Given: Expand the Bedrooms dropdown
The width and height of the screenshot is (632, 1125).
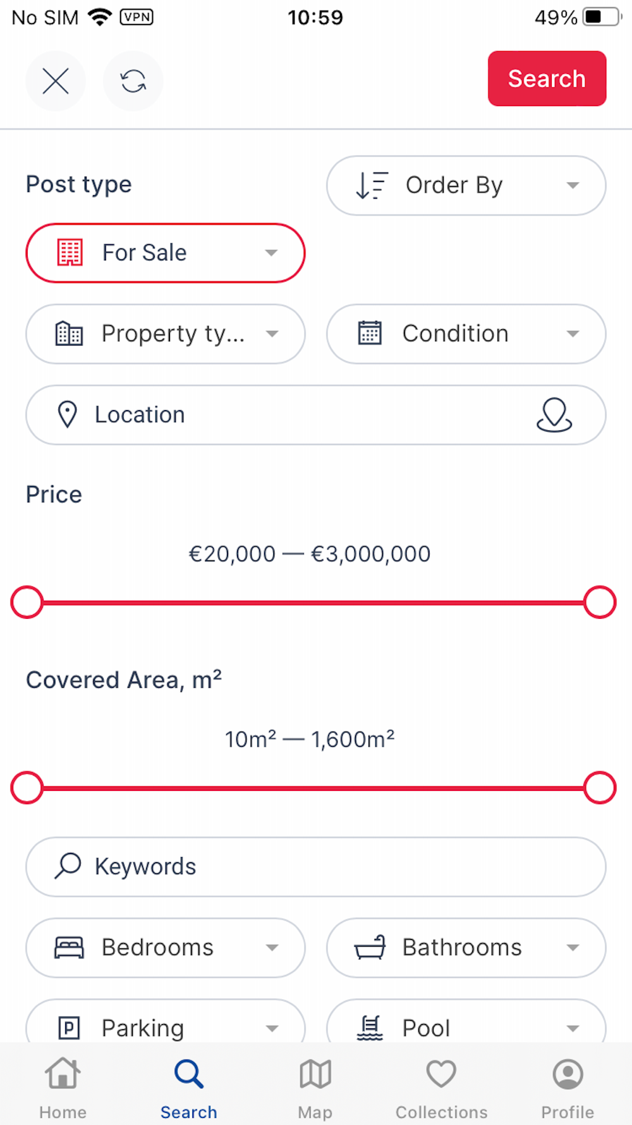Looking at the screenshot, I should 166,947.
